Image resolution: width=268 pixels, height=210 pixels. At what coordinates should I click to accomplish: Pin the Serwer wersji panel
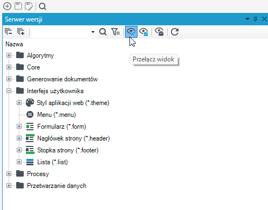coord(255,19)
